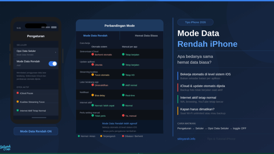Viewport: 274px width, 154px height.
Task: Toggle the Mode Data Rendah switch
Action: (x=53, y=64)
